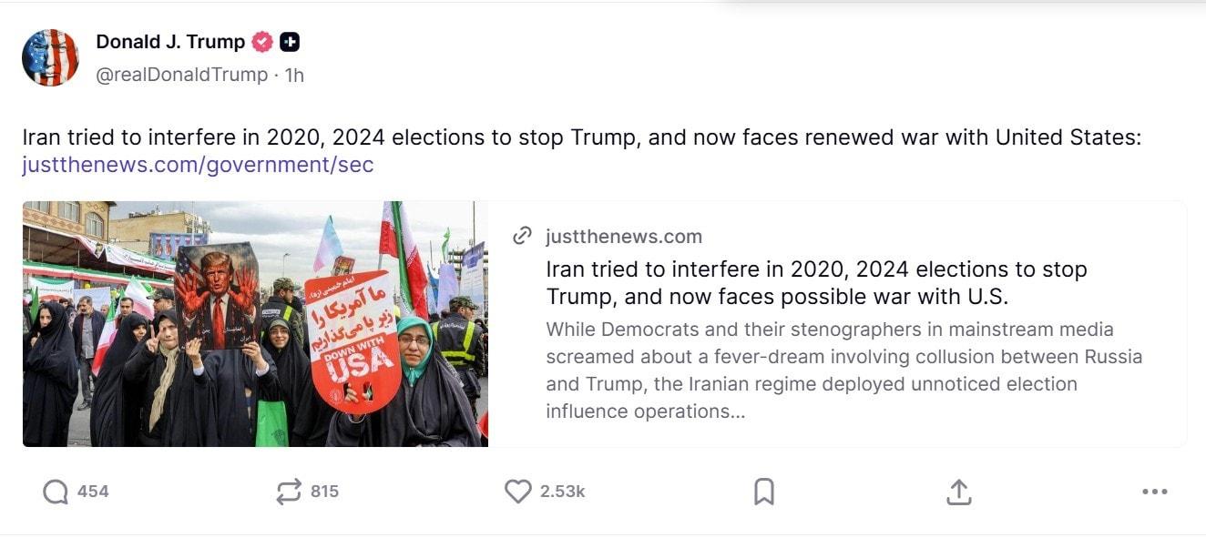This screenshot has height=538, width=1206.
Task: Open the protest photo preview image
Action: coord(255,324)
